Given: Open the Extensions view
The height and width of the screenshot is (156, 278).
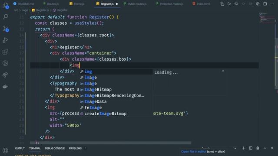Looking at the screenshot, I should click(6, 52).
